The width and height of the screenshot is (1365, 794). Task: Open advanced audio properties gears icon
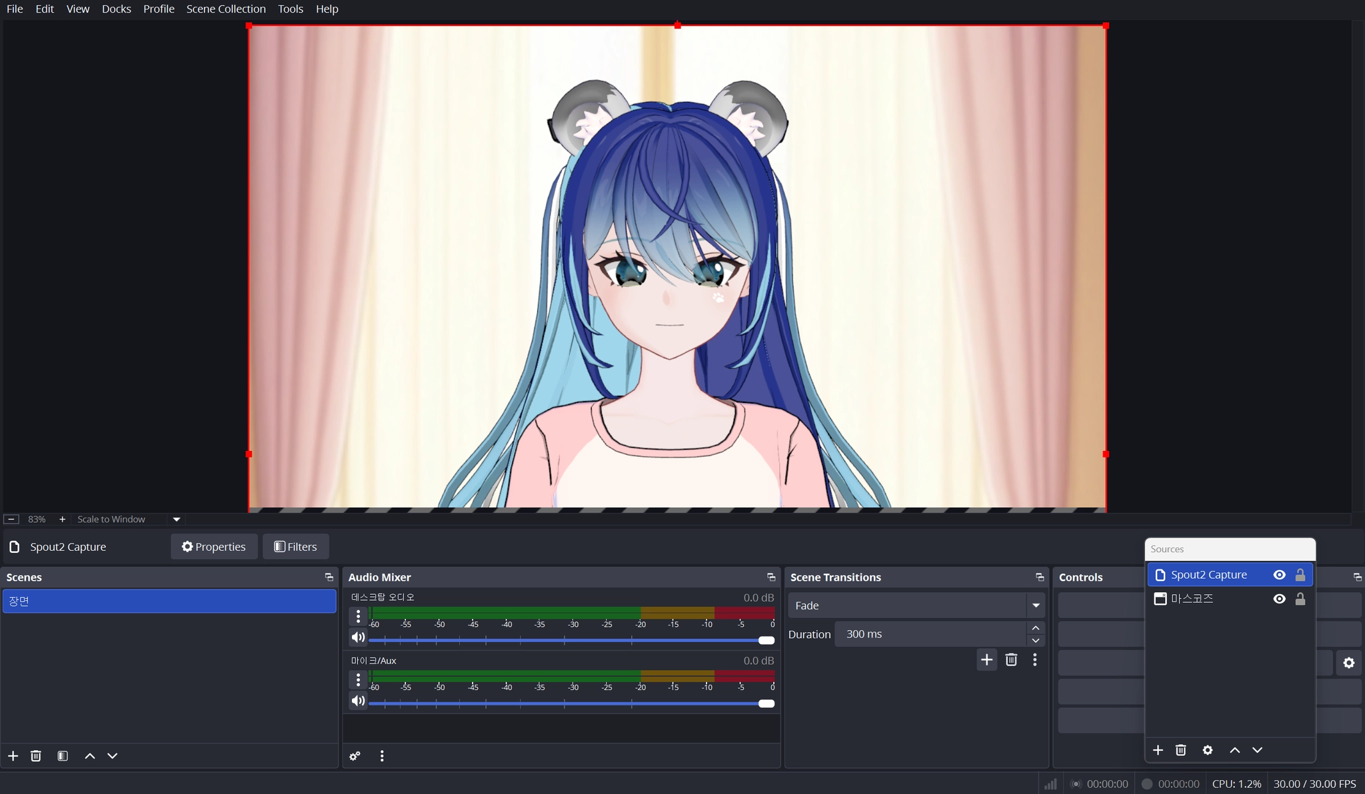(x=355, y=756)
